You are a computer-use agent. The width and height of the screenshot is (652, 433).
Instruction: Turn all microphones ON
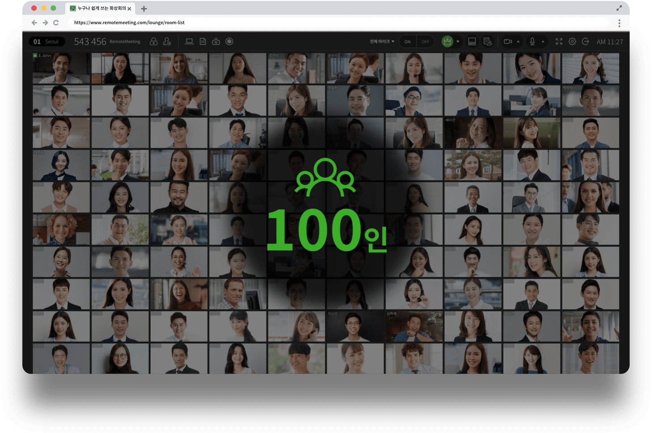[407, 42]
